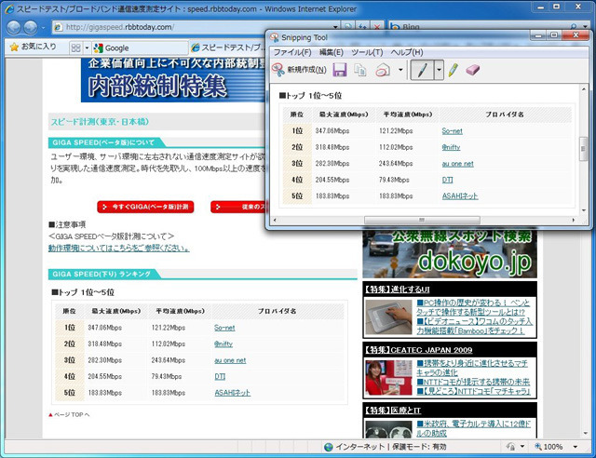The width and height of the screenshot is (596, 458).
Task: Click DTI provider text in Snipping Tool
Action: tap(447, 180)
